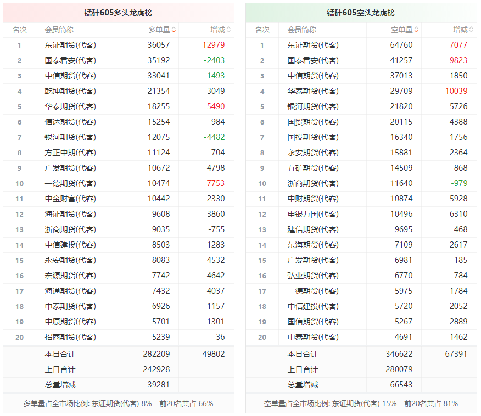This screenshot has height=416, width=481.
Task: Click 海证期货(代客) row name
Action: tap(70, 214)
